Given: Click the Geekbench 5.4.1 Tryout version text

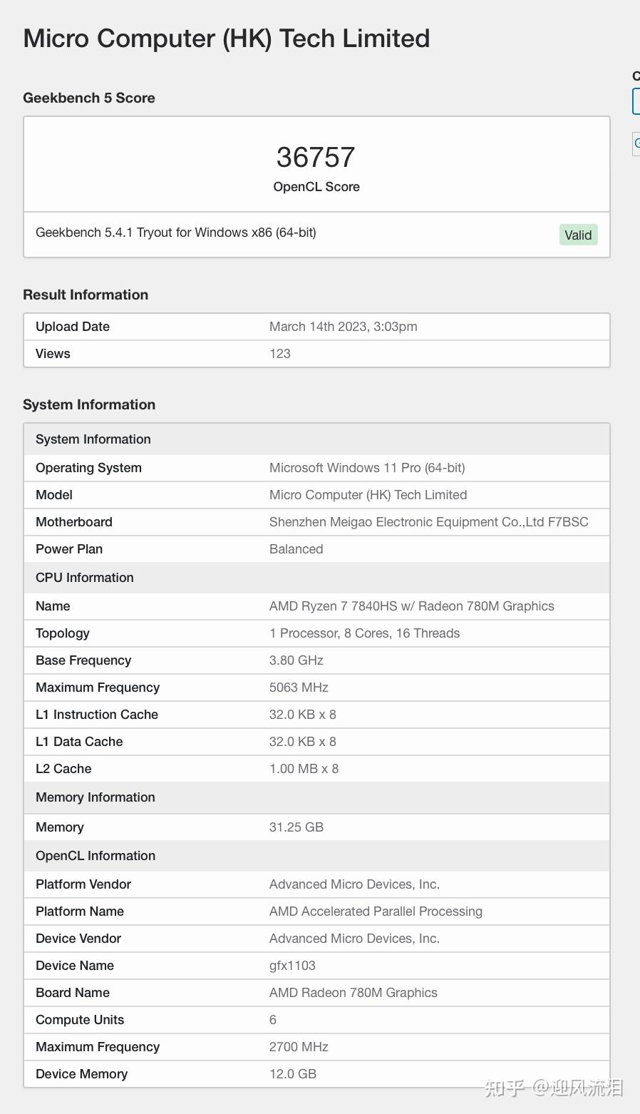Looking at the screenshot, I should (x=176, y=232).
